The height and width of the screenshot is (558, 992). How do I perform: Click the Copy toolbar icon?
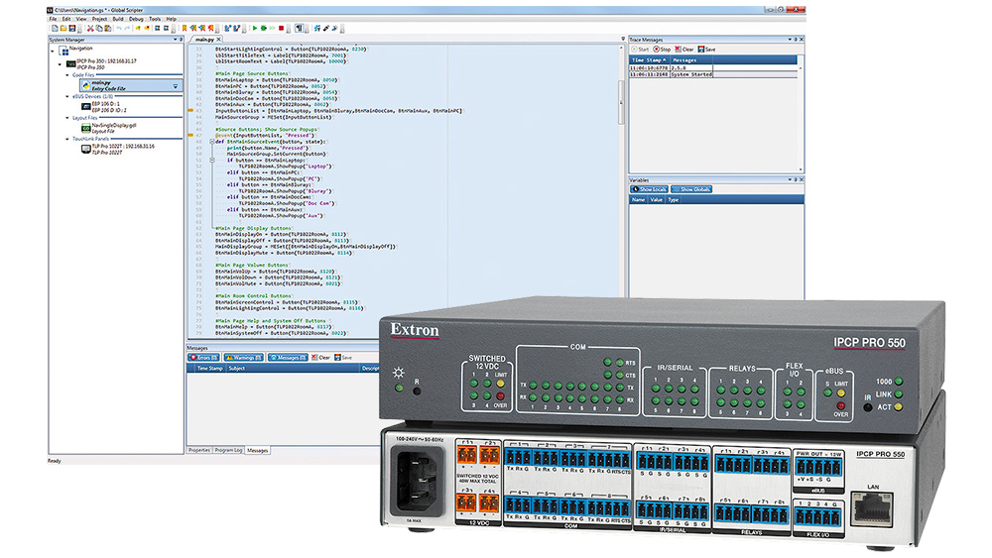99,28
